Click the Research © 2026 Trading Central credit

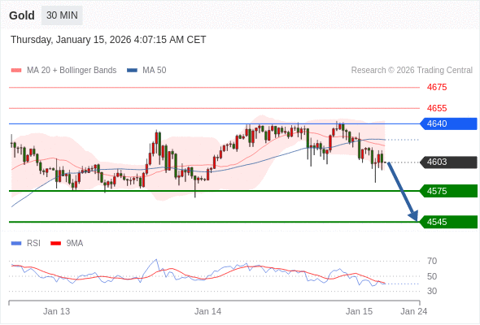click(x=412, y=71)
